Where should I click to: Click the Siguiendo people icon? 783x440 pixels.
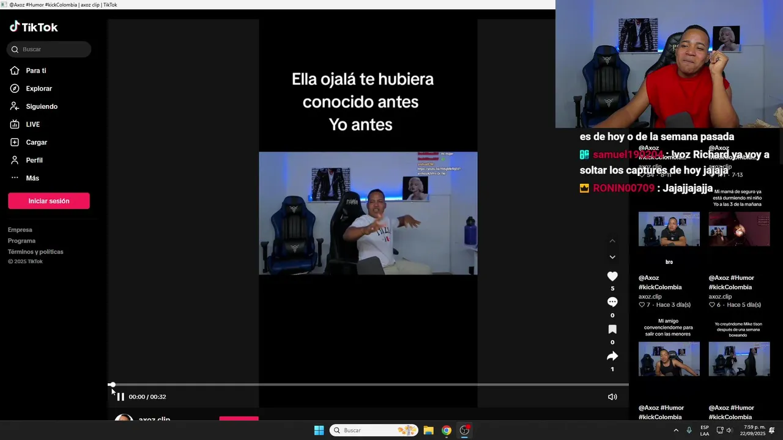[15, 106]
